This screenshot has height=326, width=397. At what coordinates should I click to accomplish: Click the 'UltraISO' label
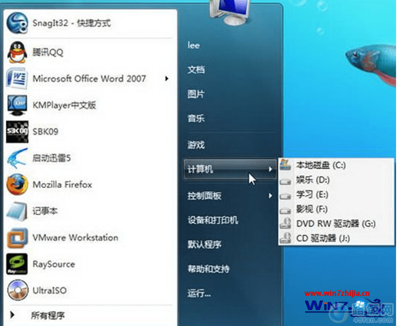pyautogui.click(x=49, y=290)
